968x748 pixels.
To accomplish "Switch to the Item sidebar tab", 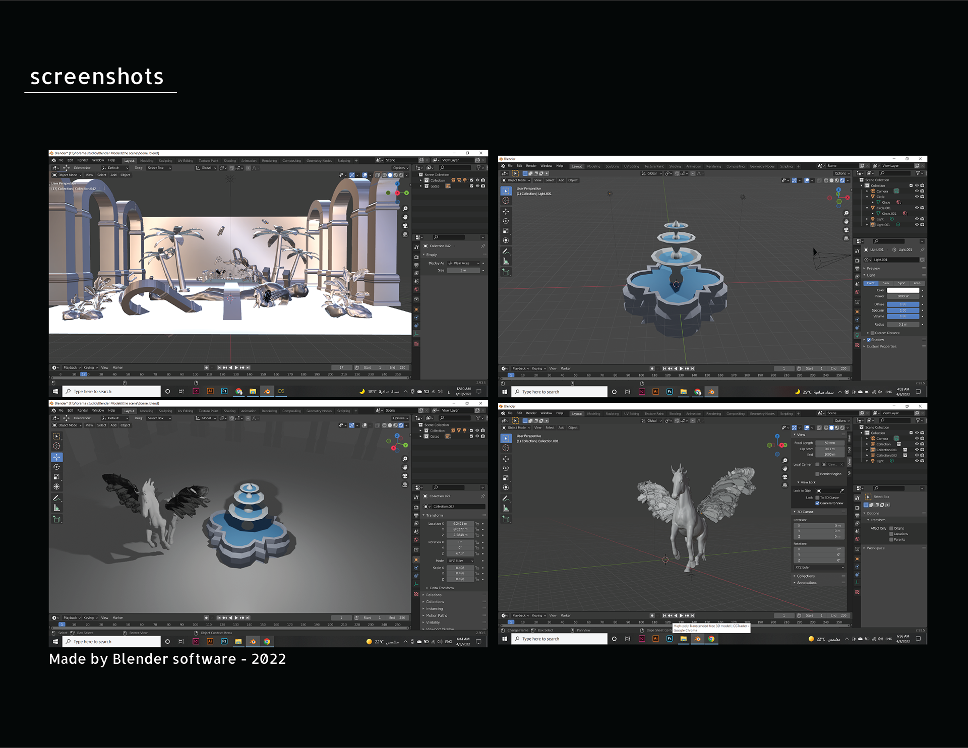I will pos(849,438).
